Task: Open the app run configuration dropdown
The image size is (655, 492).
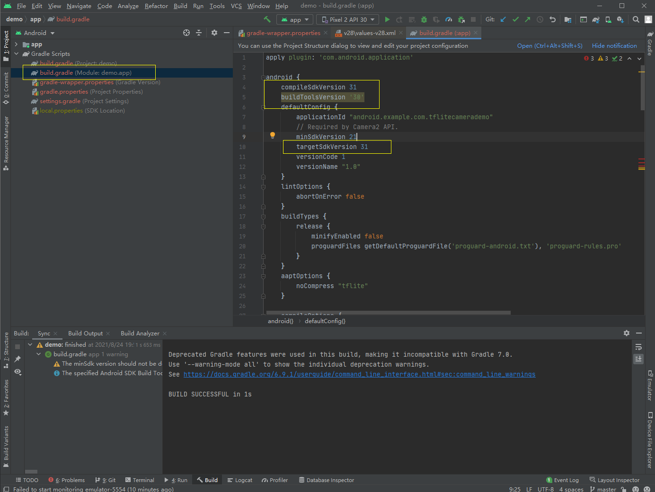Action: (x=294, y=19)
